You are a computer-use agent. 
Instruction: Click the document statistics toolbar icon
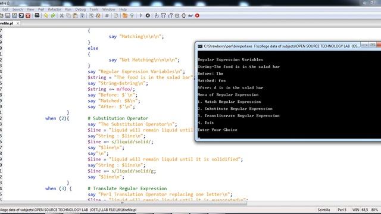[116, 15]
